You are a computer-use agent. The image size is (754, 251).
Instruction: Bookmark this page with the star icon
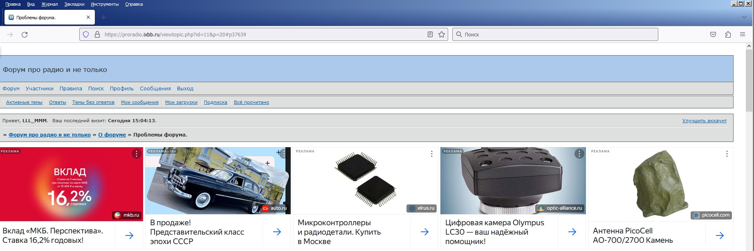point(442,35)
